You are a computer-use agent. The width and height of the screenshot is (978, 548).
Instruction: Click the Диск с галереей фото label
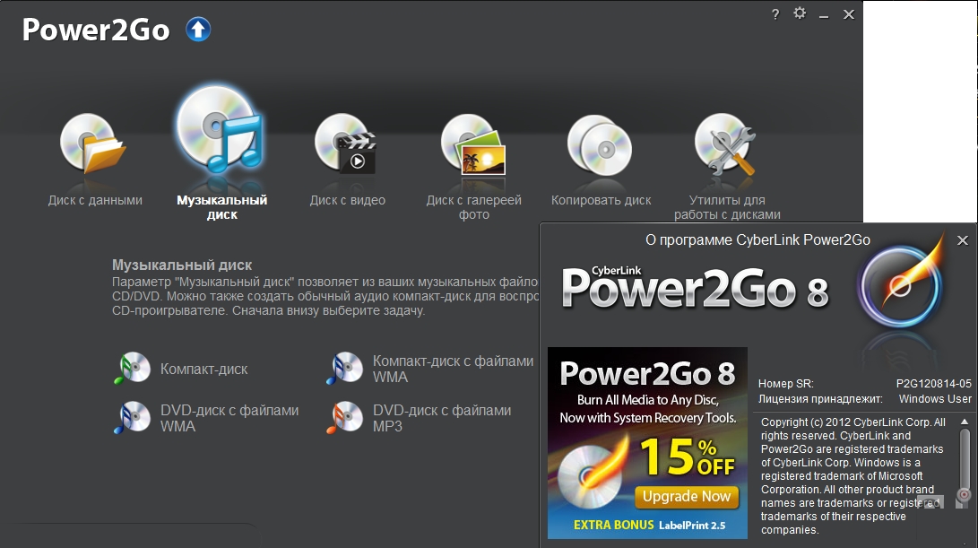pos(474,207)
